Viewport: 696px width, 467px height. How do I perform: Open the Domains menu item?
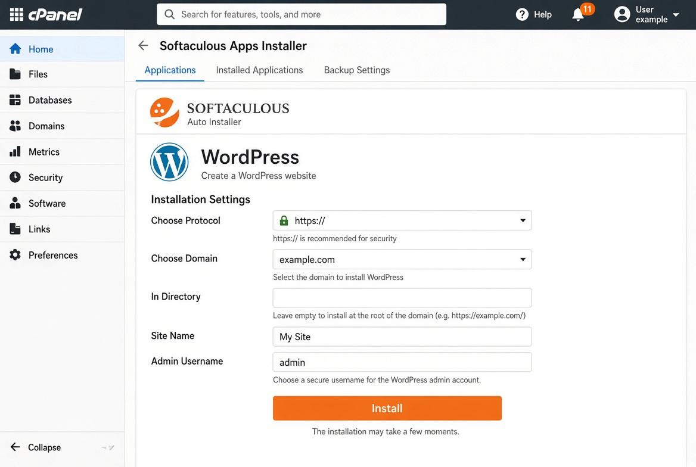pos(62,126)
